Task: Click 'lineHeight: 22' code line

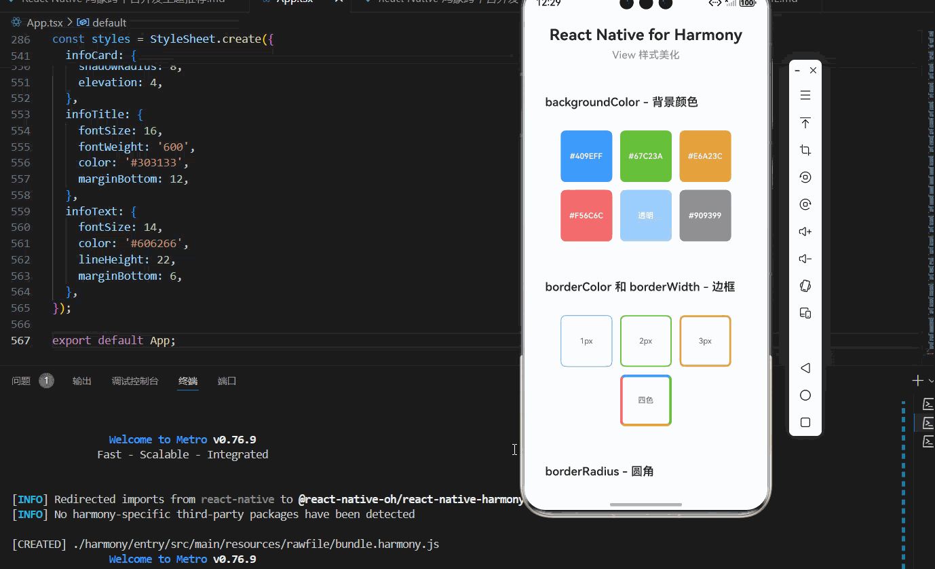Action: click(x=127, y=259)
